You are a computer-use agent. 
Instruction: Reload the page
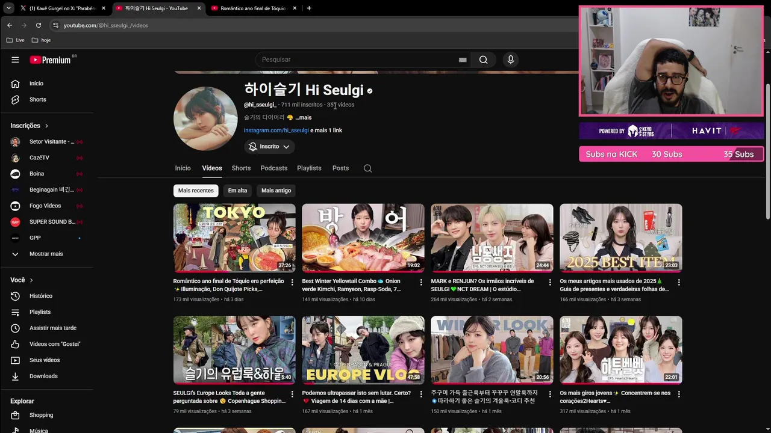39,25
